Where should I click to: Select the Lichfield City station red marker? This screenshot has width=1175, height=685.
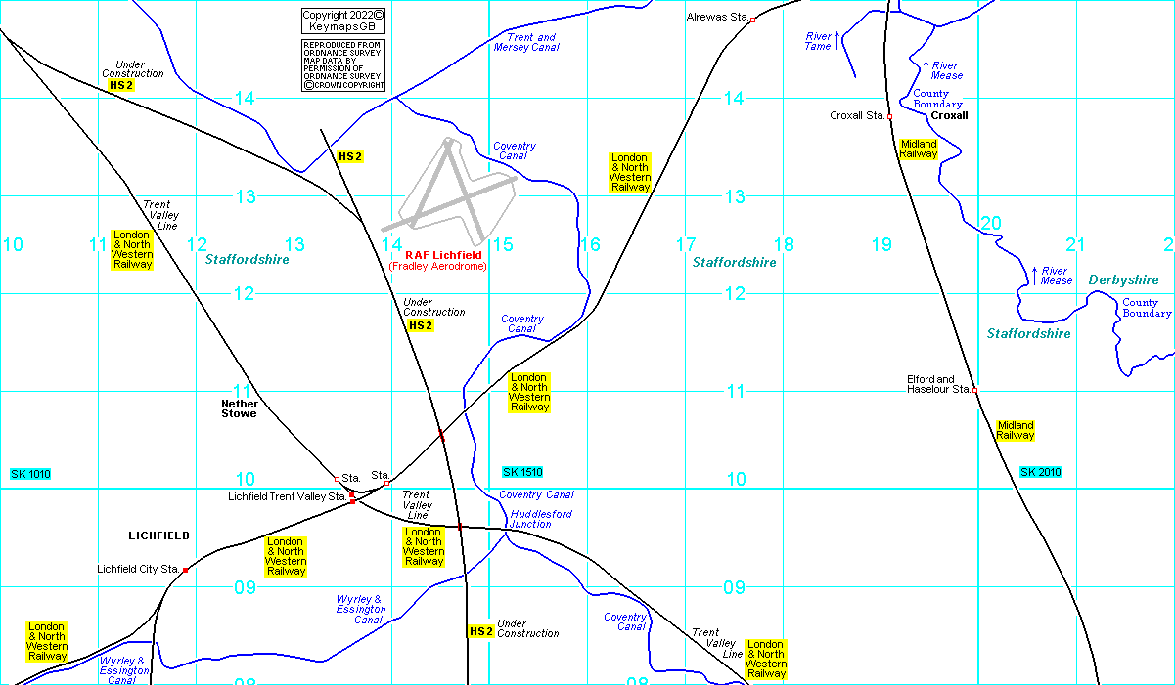pyautogui.click(x=185, y=570)
